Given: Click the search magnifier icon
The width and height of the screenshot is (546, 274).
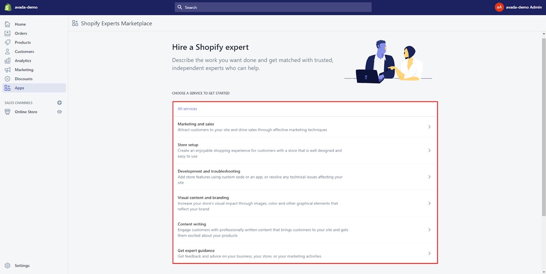Looking at the screenshot, I should tap(180, 7).
